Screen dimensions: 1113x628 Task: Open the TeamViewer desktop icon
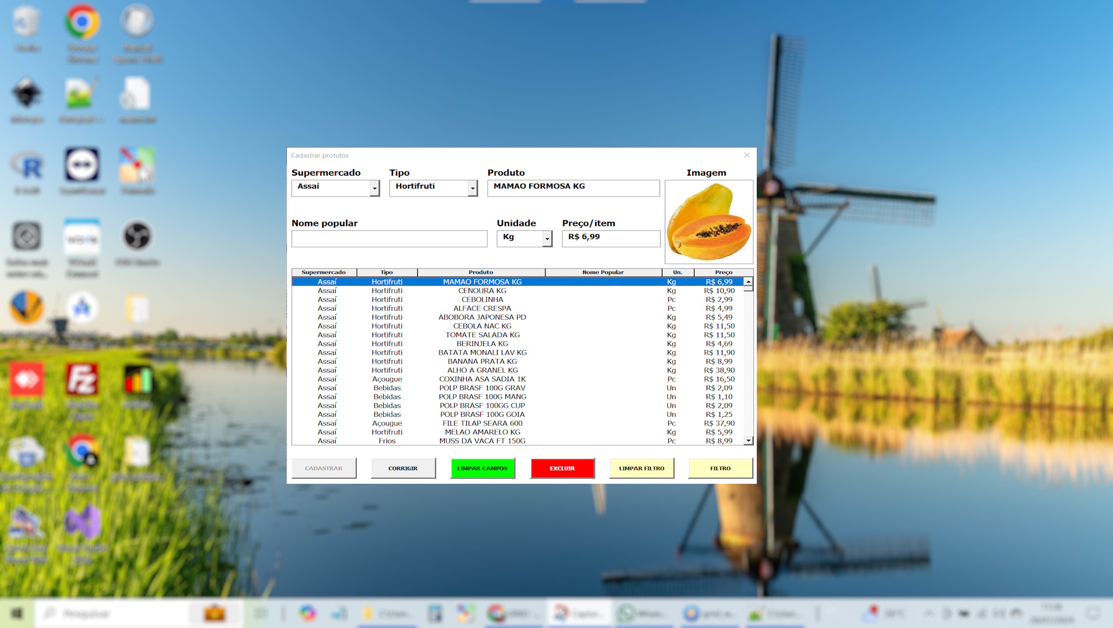82,165
